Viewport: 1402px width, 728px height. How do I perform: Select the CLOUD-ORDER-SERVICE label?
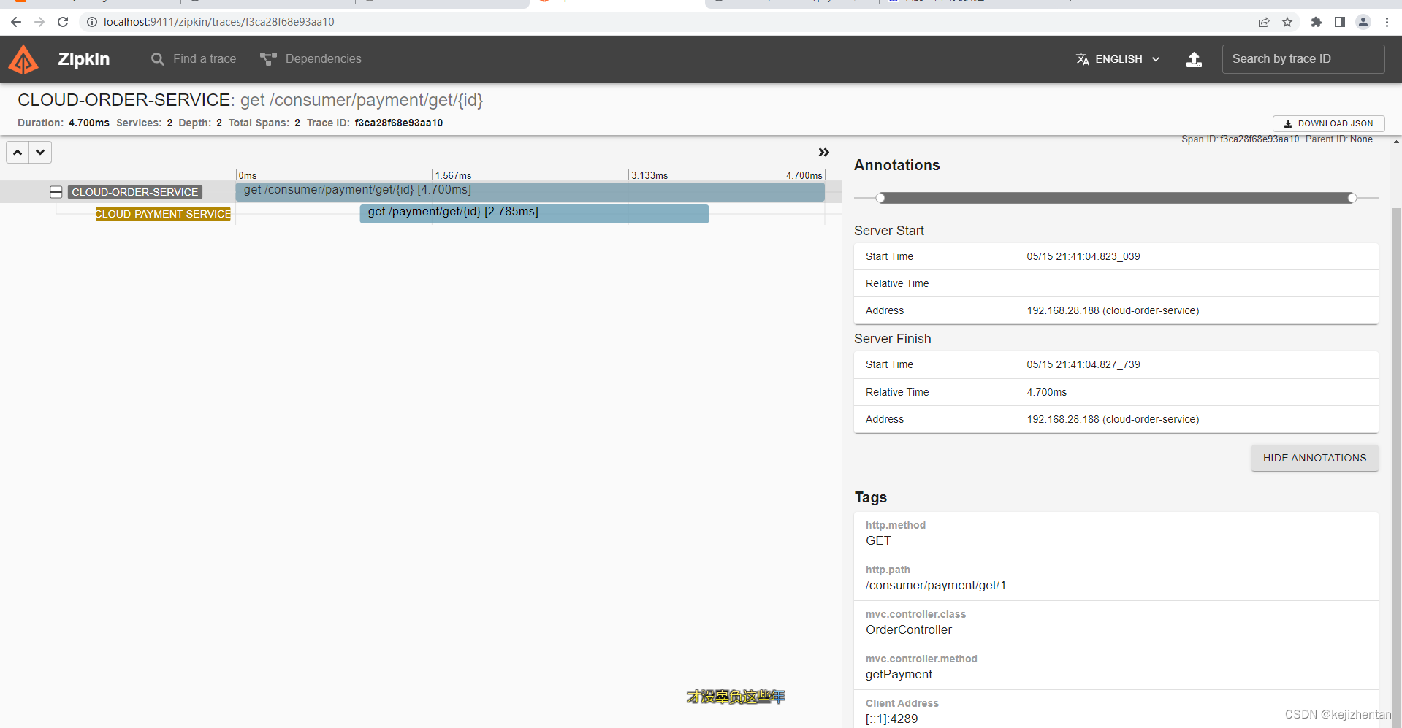(135, 192)
